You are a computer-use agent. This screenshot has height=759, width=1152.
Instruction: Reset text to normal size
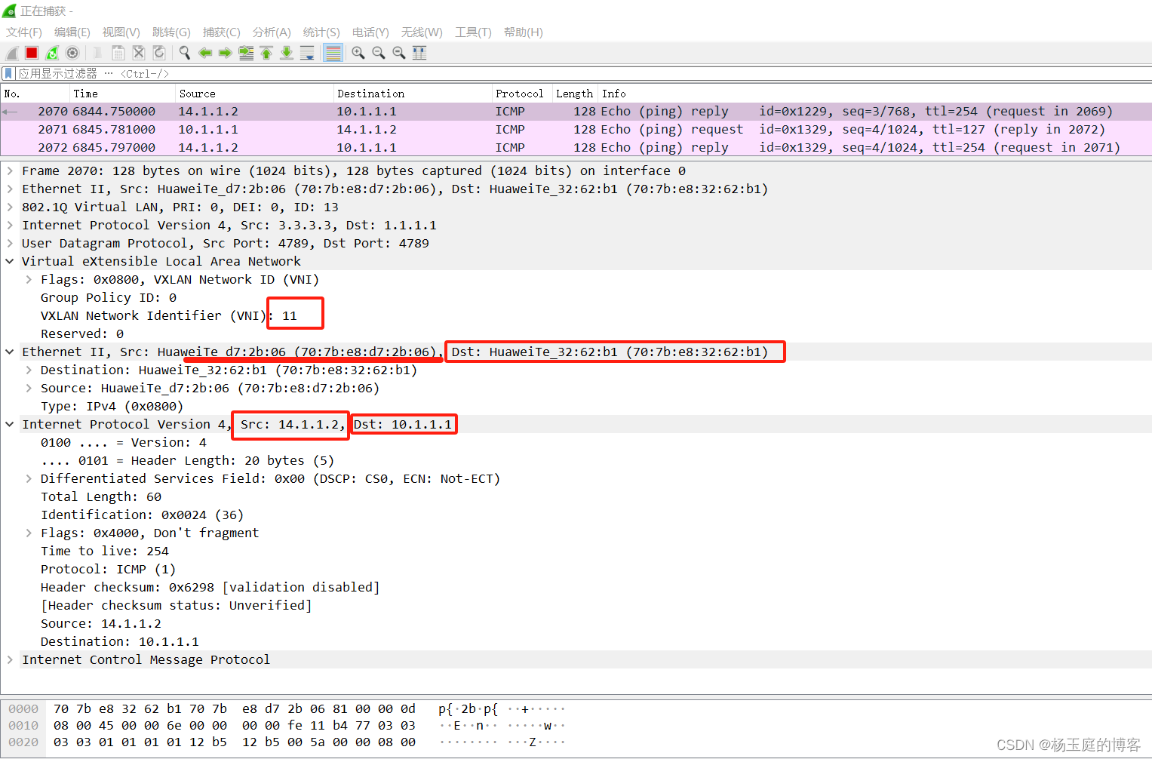coord(399,53)
